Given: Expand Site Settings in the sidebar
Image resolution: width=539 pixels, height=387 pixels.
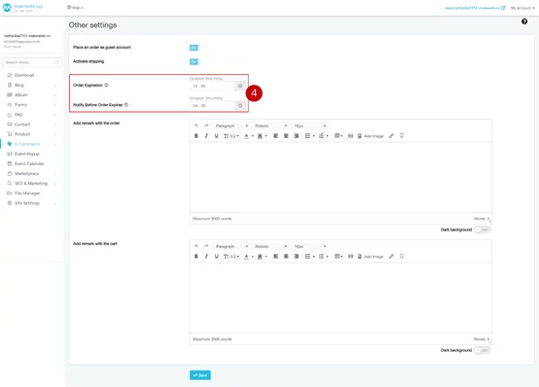Looking at the screenshot, I should [x=31, y=203].
